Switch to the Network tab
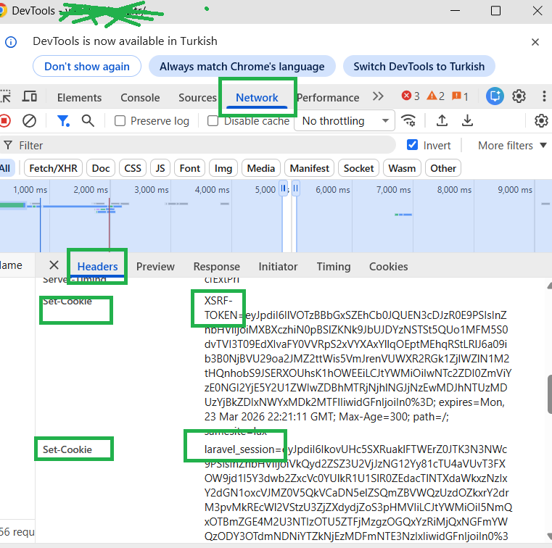 click(x=257, y=97)
